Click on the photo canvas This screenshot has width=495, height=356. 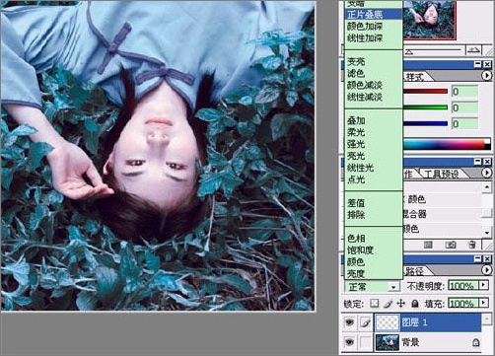tap(158, 156)
